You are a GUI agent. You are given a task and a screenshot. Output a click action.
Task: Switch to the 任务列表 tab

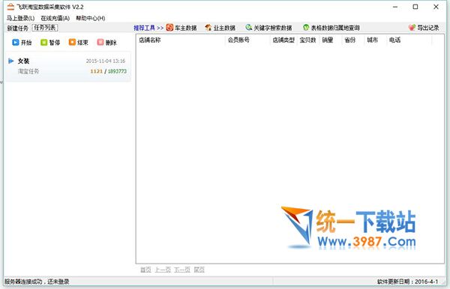pos(45,28)
